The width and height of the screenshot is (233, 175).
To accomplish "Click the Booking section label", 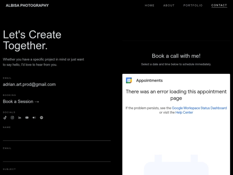I will (9, 95).
